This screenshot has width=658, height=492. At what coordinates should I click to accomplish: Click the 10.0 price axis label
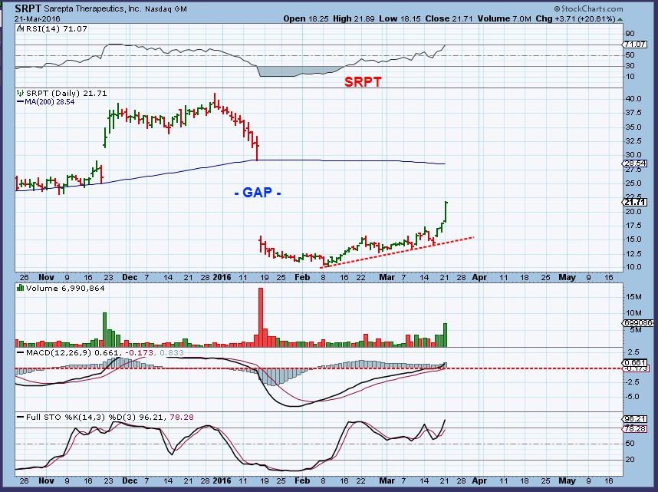click(633, 267)
